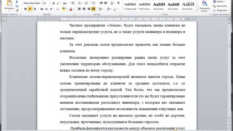Image resolution: width=233 pixels, height=131 pixels.
Task: Click the Shrink Font icon
Action: click(x=58, y=3)
